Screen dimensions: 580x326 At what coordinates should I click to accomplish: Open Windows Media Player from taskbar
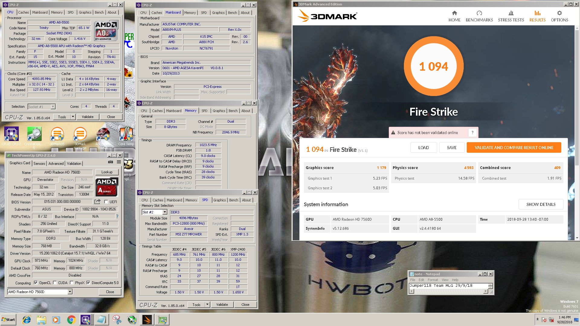tap(56, 320)
